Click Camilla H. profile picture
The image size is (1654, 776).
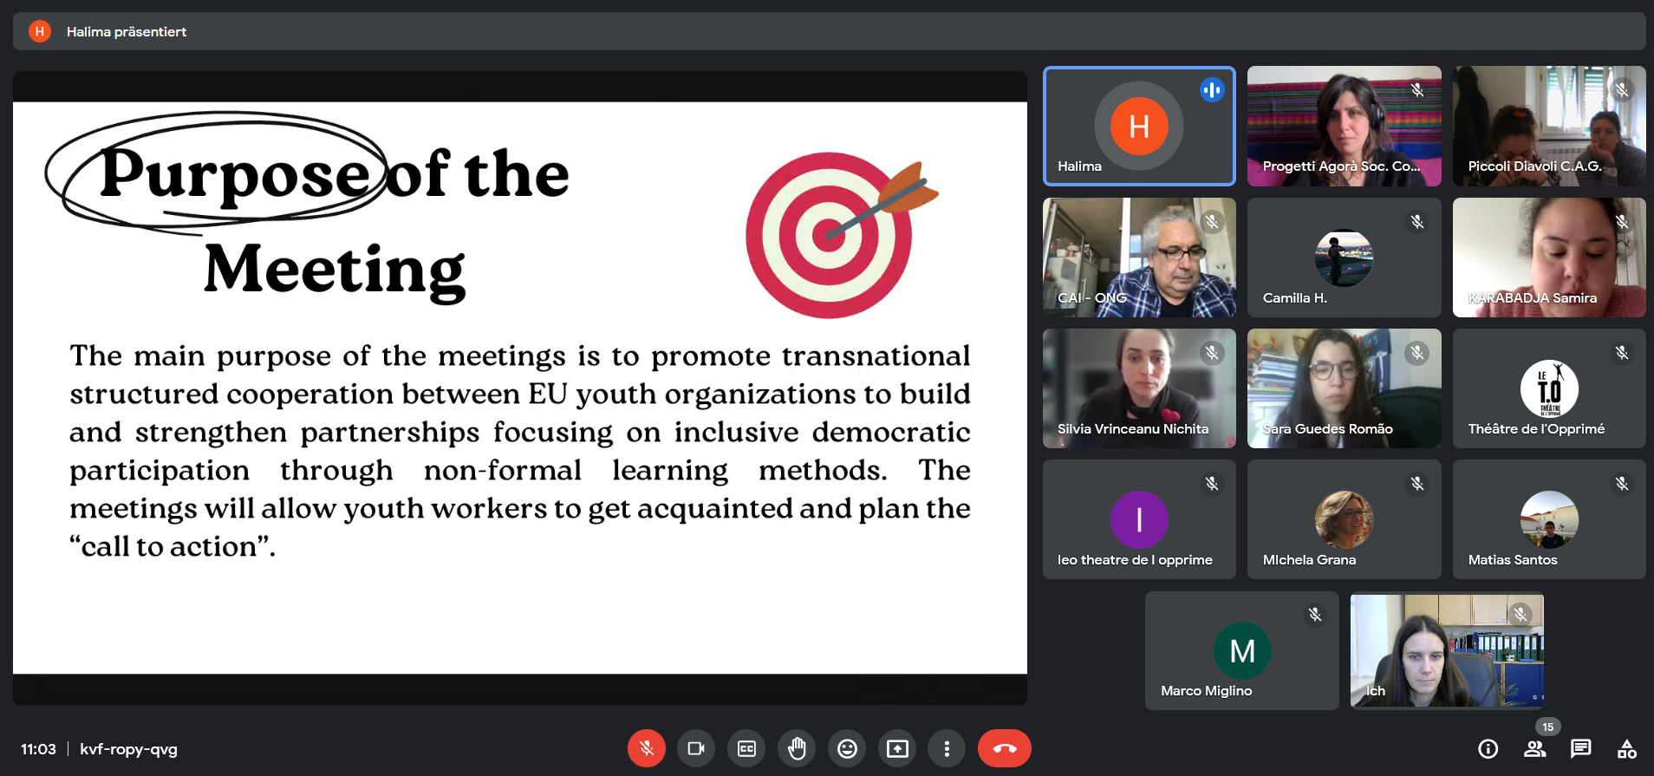(1344, 258)
